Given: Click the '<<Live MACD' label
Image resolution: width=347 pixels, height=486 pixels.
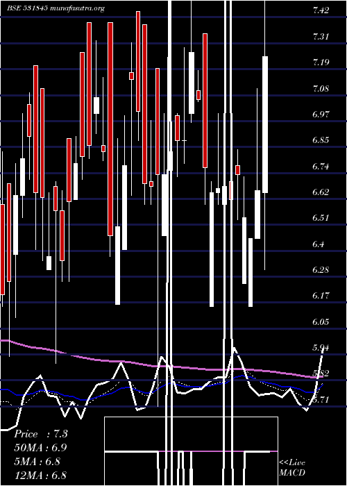Looking at the screenshot, I should [292, 468].
